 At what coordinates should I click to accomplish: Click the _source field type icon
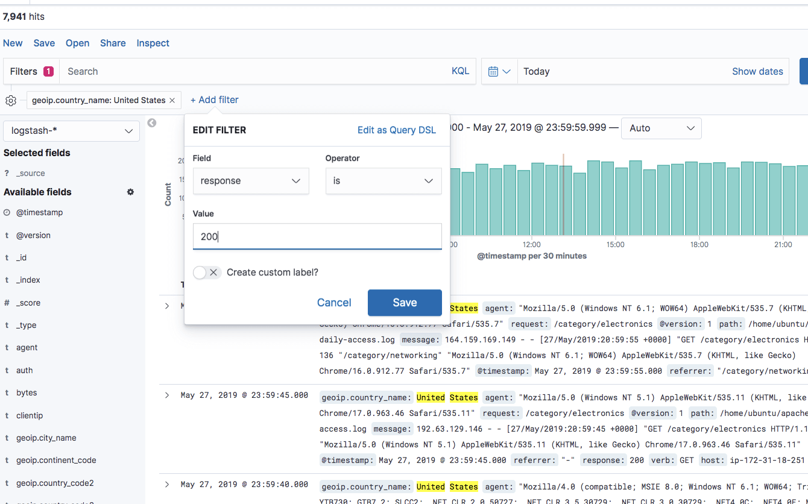point(7,174)
